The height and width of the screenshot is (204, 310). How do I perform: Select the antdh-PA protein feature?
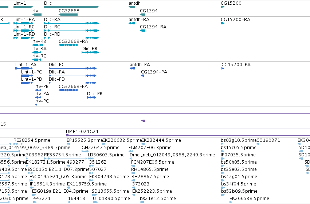click(x=132, y=68)
